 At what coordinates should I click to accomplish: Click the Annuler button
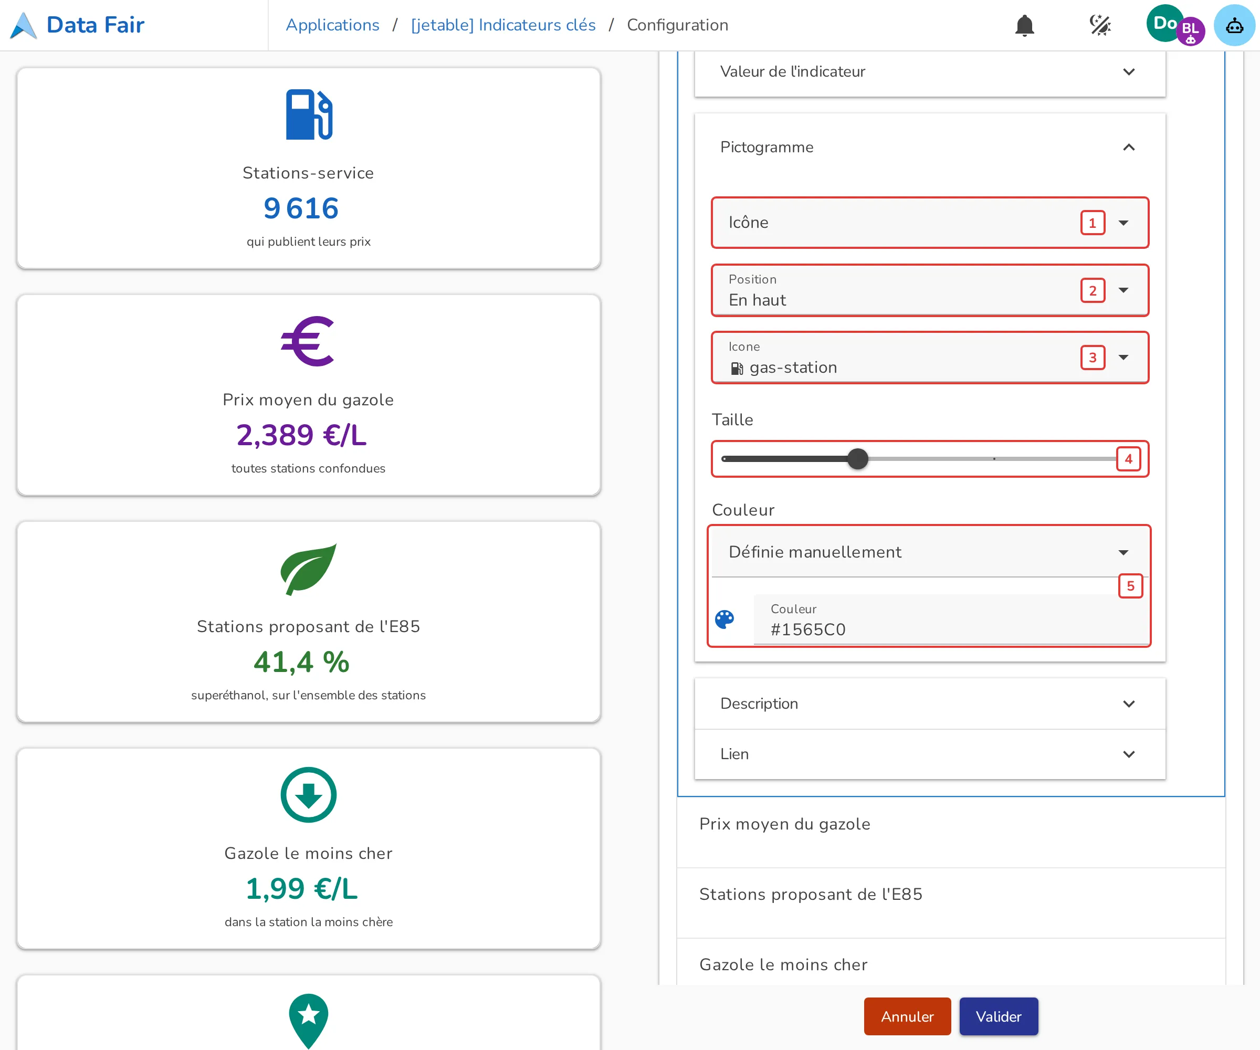click(907, 1016)
